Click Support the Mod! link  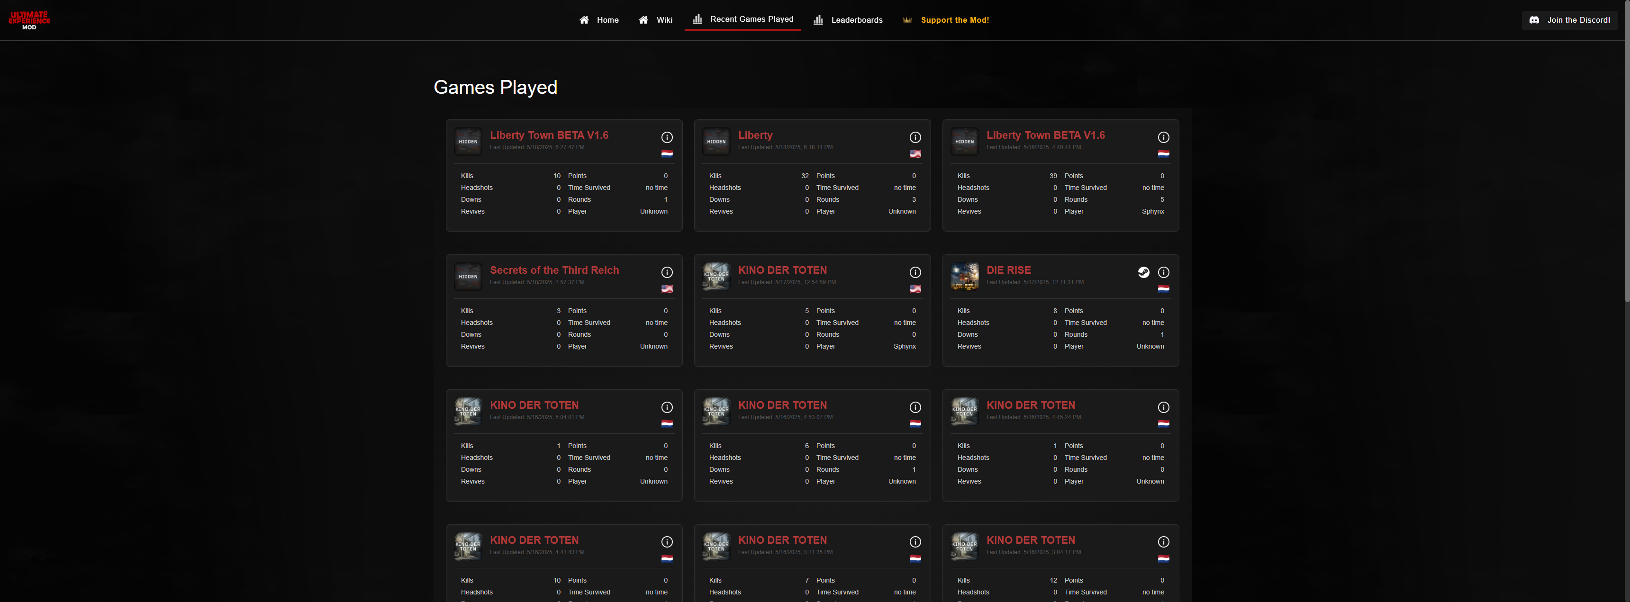(x=954, y=20)
